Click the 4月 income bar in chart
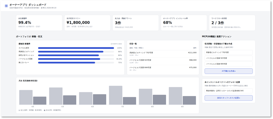The image size is (273, 119). pos(26,97)
